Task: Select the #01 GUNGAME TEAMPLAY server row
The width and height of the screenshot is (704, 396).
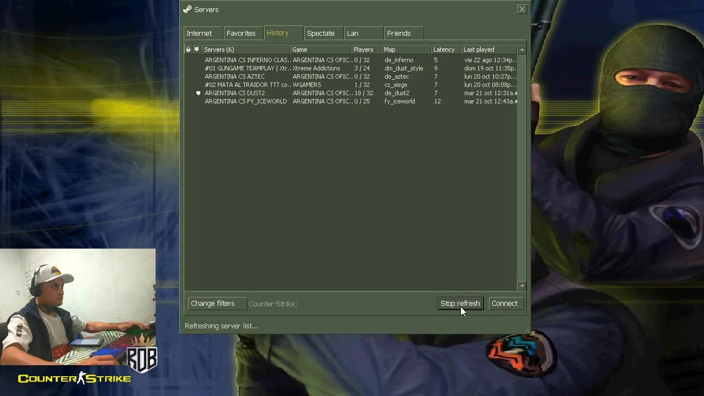Action: tap(351, 68)
